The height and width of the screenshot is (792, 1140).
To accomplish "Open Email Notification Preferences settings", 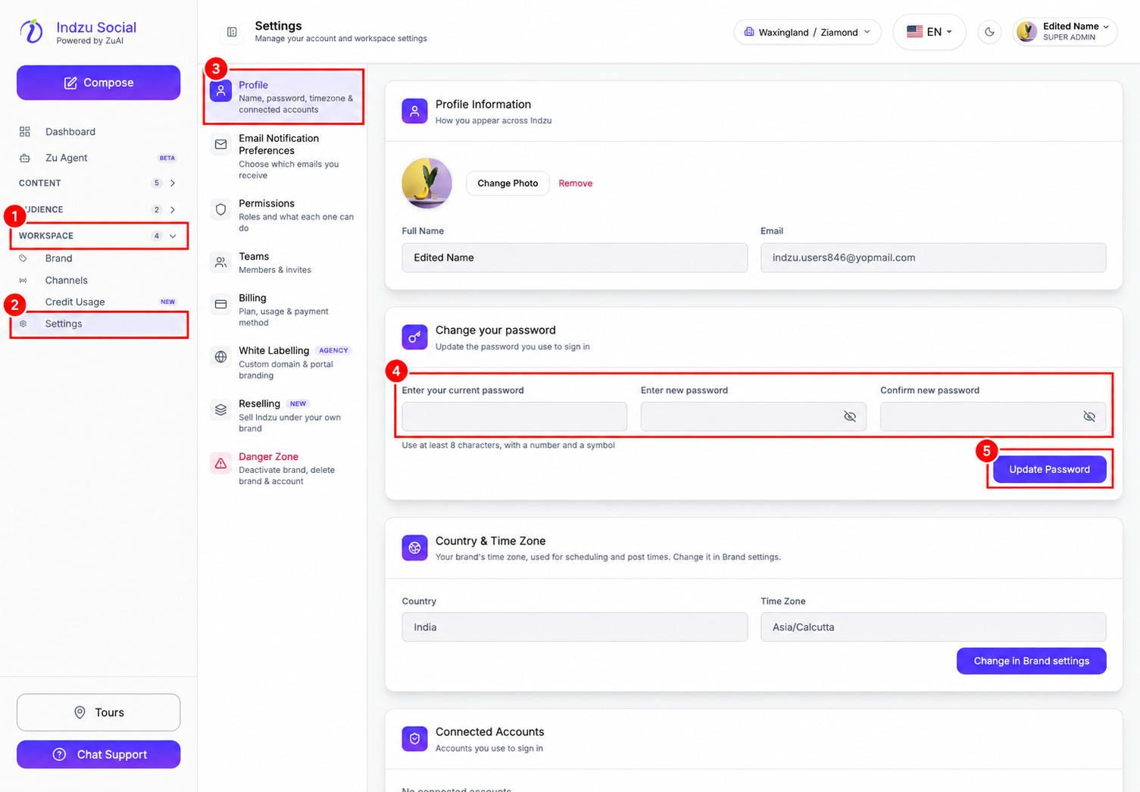I will coord(283,157).
